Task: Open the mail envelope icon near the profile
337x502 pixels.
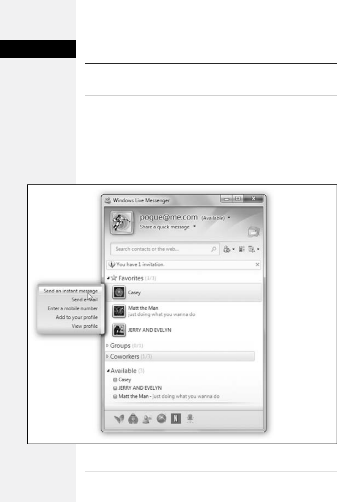Action: (253, 231)
